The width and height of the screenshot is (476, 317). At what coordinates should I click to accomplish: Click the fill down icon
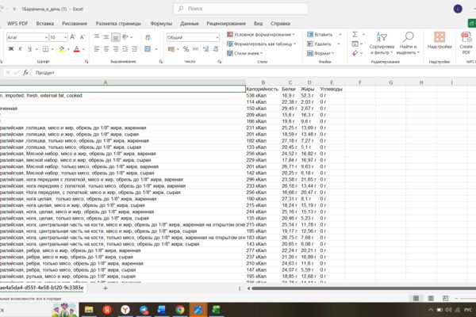[355, 44]
